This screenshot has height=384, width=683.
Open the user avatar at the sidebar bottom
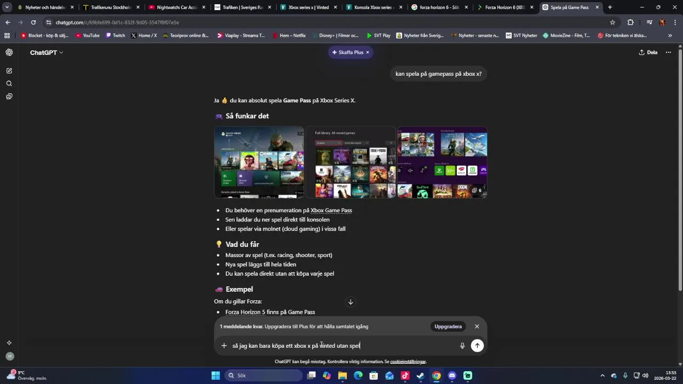(x=10, y=356)
